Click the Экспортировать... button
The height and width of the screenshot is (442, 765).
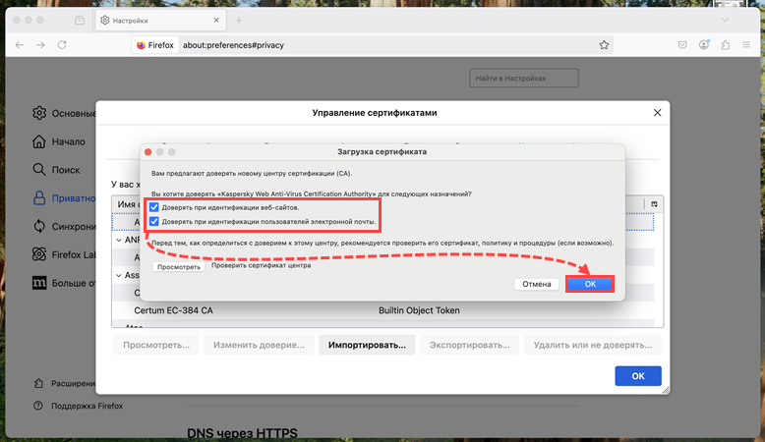470,345
